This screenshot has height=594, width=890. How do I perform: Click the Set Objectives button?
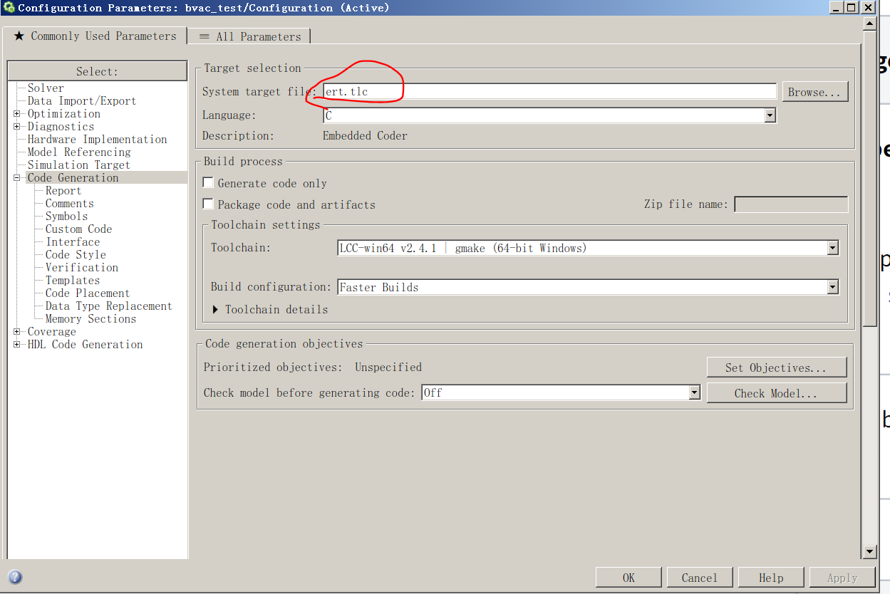pyautogui.click(x=776, y=367)
